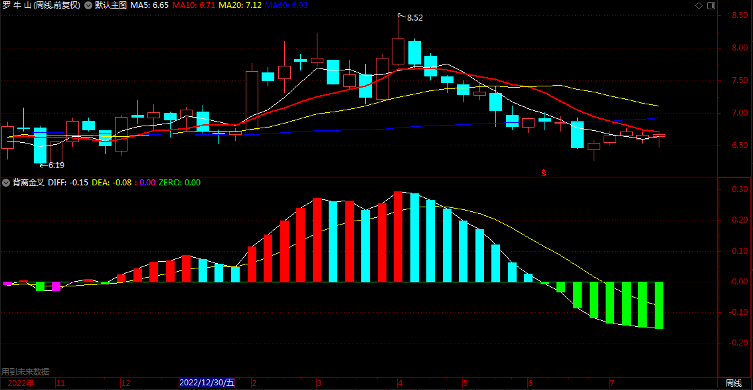Image resolution: width=753 pixels, height=390 pixels.
Task: Select the MA10: 6.71 legend
Action: tap(193, 6)
